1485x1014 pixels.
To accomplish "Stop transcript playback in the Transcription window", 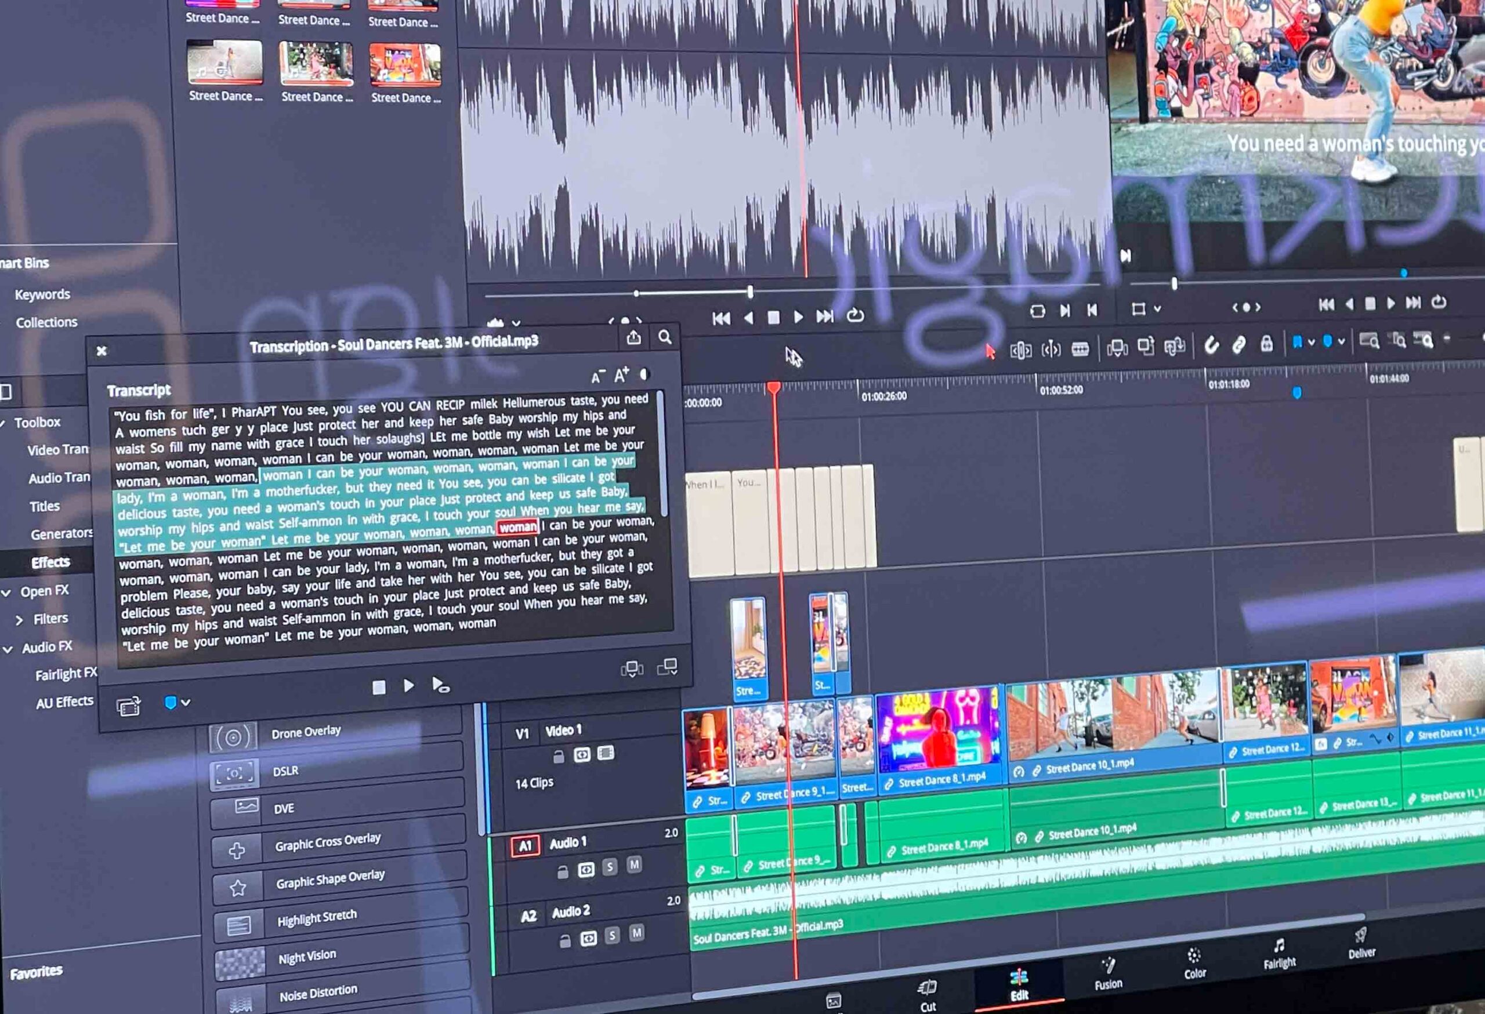I will click(379, 687).
